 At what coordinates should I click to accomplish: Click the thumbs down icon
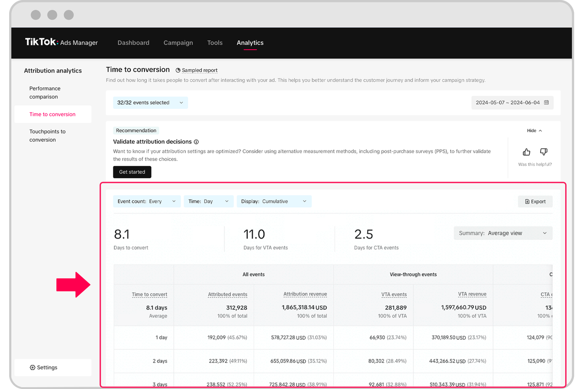tap(543, 152)
